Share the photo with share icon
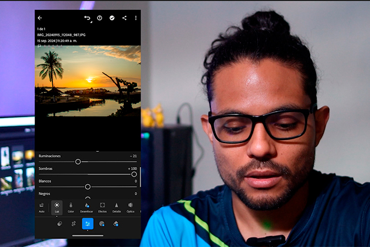Image resolution: width=370 pixels, height=247 pixels. (124, 18)
